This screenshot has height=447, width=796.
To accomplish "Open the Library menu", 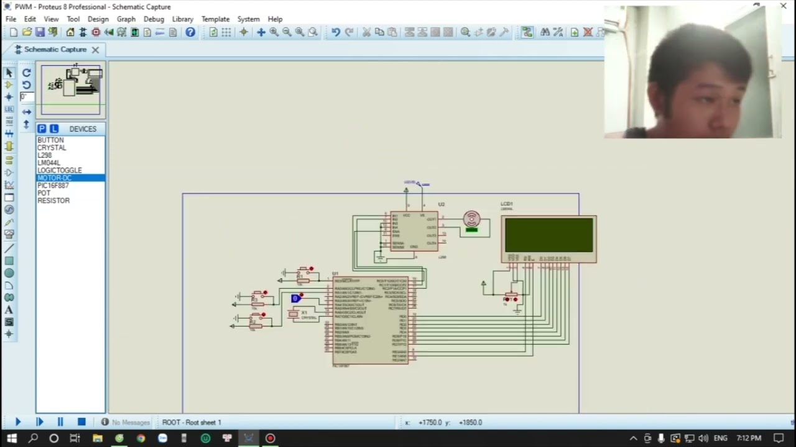I will point(182,19).
